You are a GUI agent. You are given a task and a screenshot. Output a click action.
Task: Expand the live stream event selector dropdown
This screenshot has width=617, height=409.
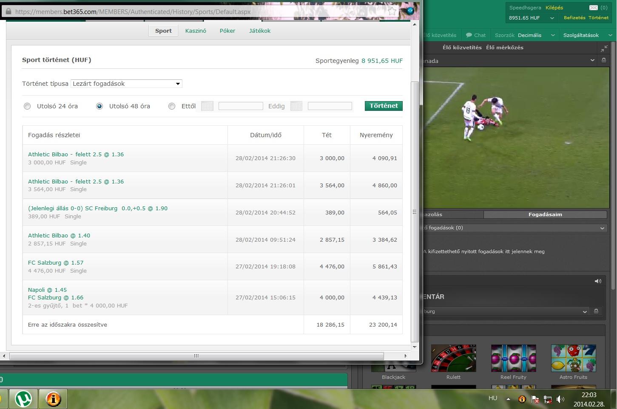592,61
